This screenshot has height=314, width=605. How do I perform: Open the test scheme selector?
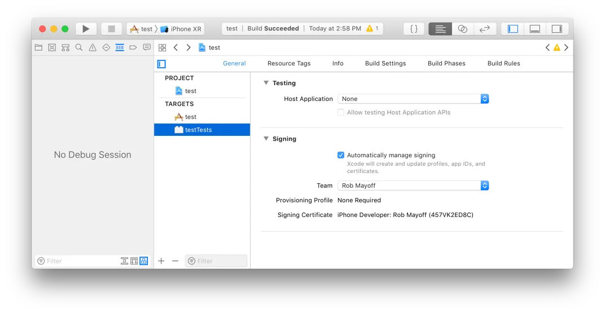coord(142,29)
